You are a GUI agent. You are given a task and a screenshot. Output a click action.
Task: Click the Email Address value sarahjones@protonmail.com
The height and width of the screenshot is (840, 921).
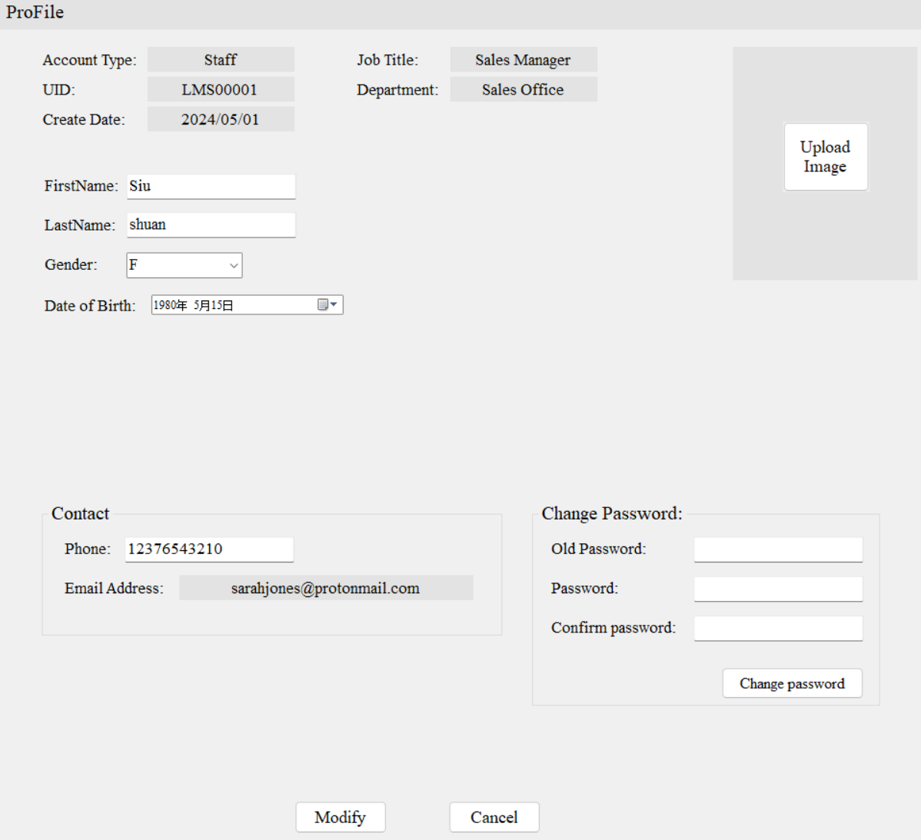(x=326, y=587)
